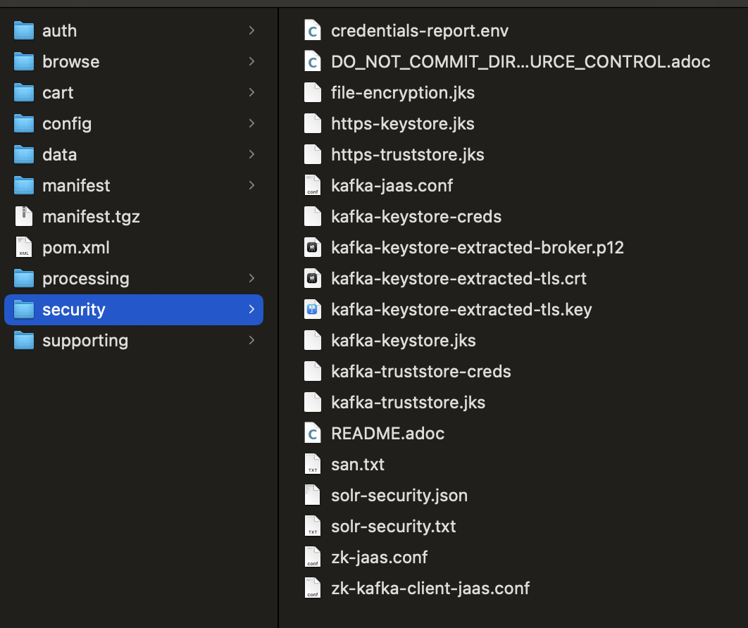Expand the data folder chevron
The width and height of the screenshot is (748, 628).
click(252, 154)
